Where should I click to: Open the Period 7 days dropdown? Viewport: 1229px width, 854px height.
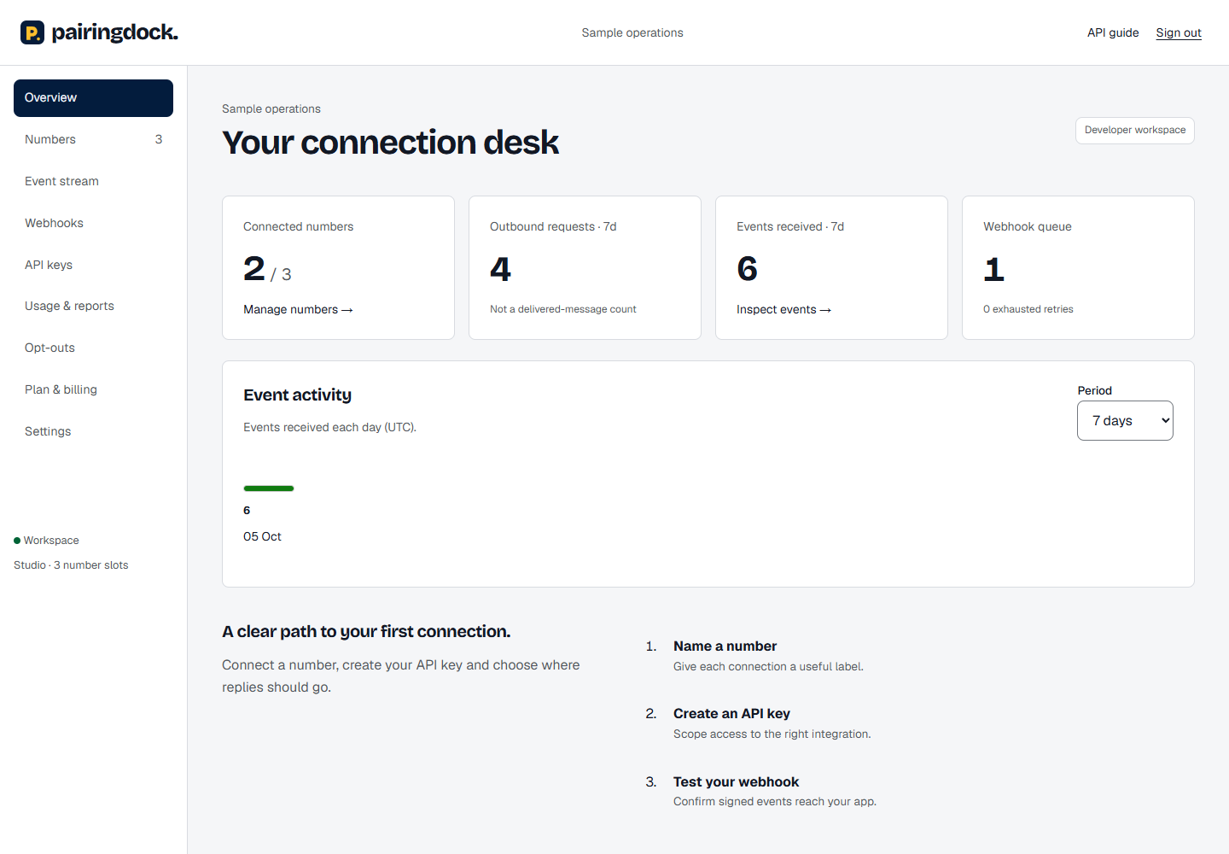(x=1125, y=421)
